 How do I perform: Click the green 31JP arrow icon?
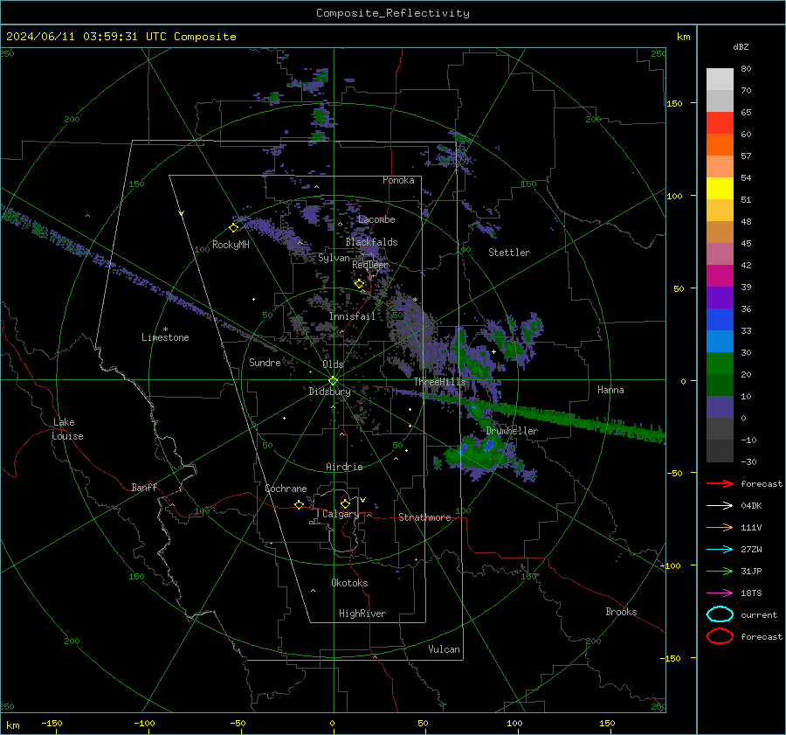pyautogui.click(x=720, y=571)
